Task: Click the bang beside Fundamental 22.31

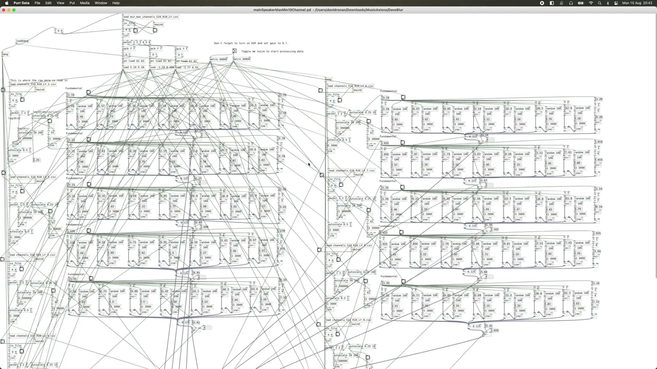Action: (88, 139)
